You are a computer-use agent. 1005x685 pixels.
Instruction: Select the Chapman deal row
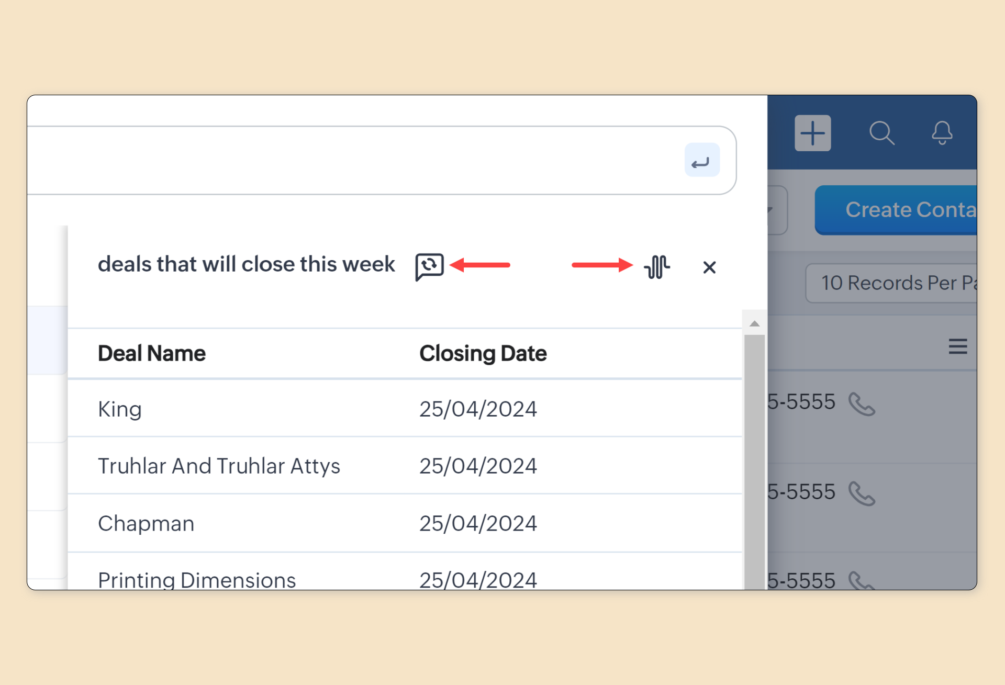(x=146, y=524)
